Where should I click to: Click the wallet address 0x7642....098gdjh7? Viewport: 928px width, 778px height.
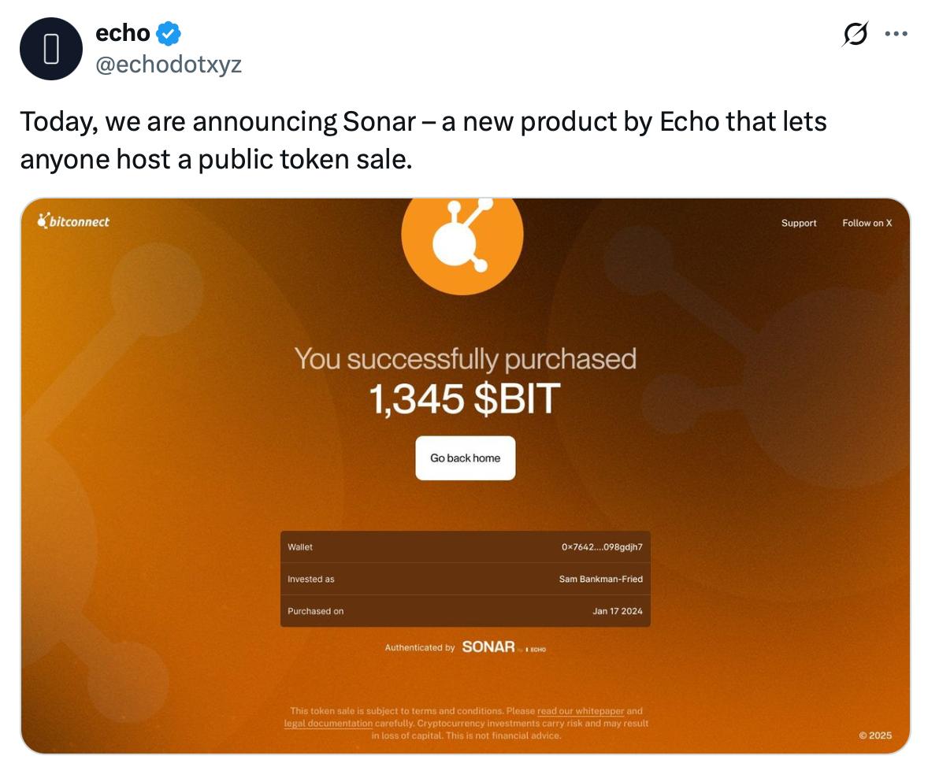602,546
